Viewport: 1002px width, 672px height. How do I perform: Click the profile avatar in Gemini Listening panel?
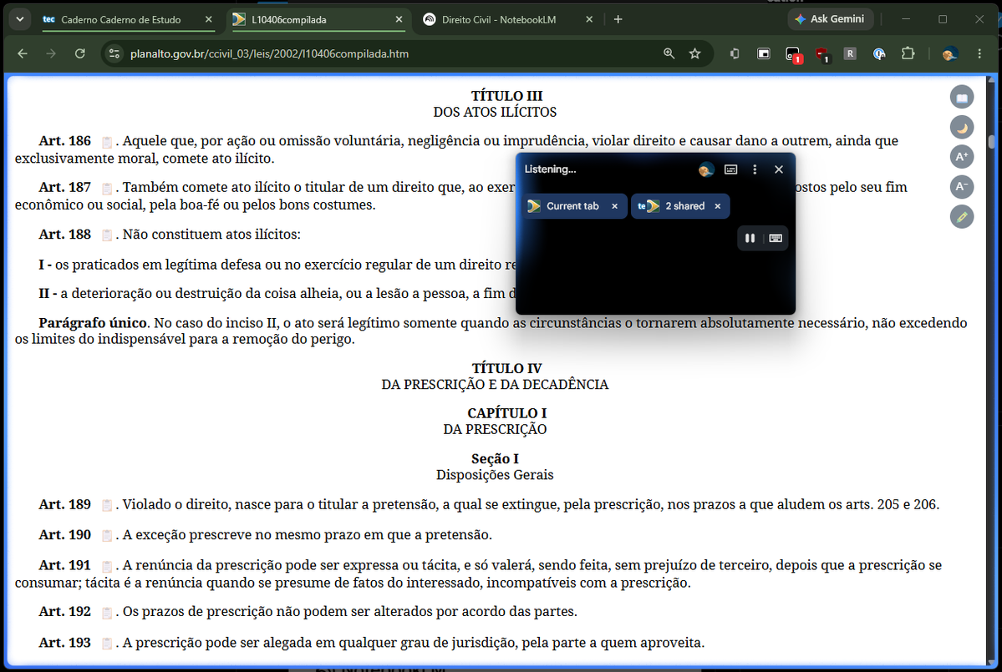point(706,169)
